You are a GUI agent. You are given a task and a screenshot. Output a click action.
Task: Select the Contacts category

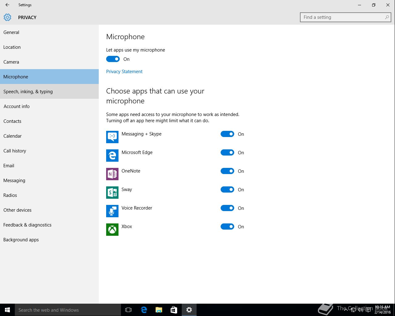(x=49, y=121)
